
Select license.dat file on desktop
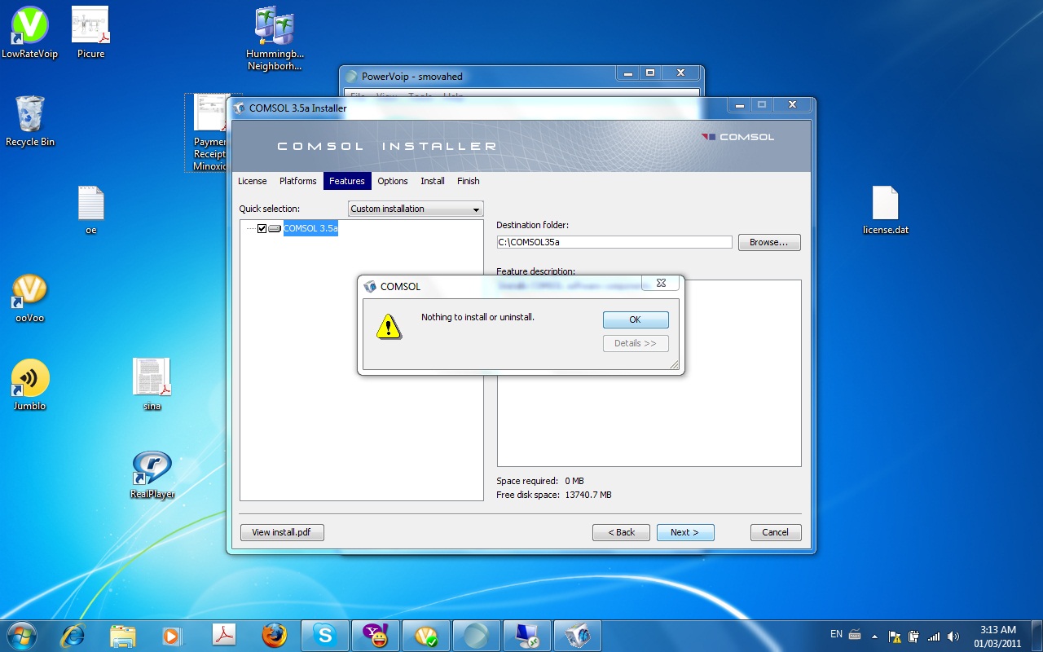click(x=886, y=210)
